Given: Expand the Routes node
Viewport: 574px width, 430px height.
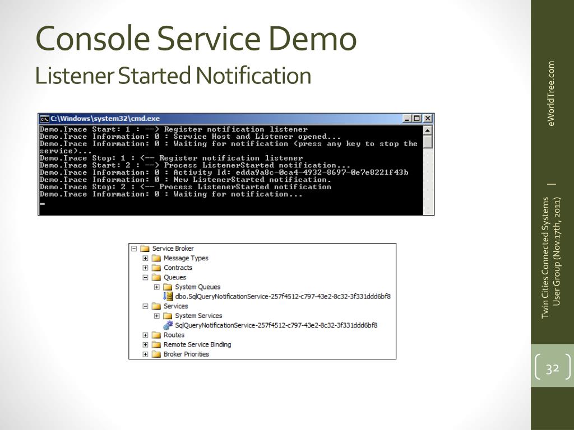Looking at the screenshot, I should [145, 335].
